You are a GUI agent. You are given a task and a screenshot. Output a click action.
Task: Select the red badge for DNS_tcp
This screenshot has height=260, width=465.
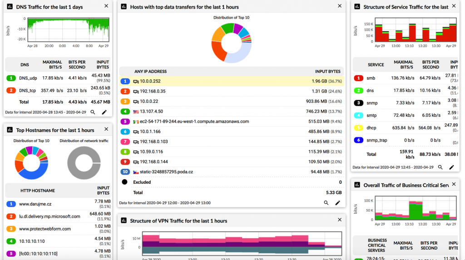(x=11, y=90)
